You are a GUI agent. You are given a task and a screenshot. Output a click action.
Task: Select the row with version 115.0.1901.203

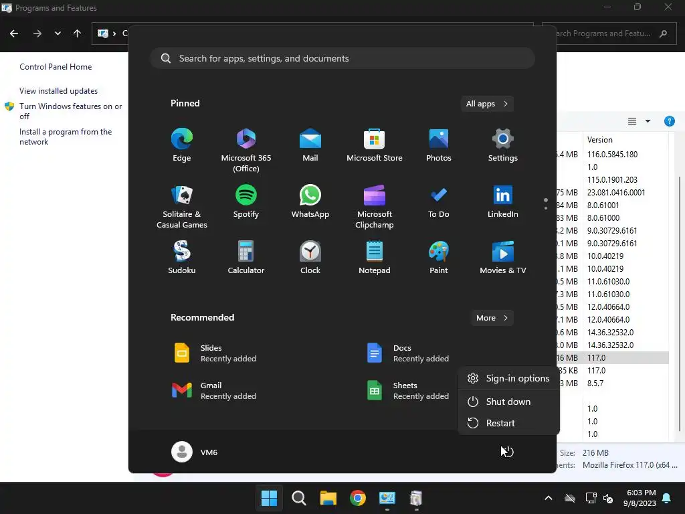point(613,179)
